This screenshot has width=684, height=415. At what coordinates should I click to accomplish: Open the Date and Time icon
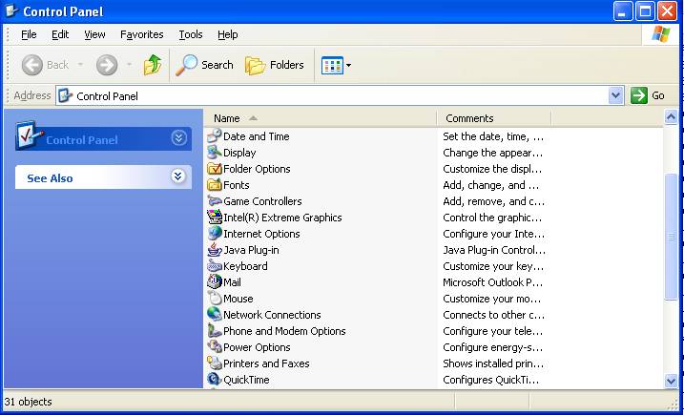pos(215,136)
